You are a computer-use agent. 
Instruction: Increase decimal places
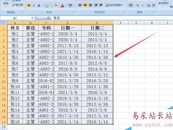click(x=148, y=5)
